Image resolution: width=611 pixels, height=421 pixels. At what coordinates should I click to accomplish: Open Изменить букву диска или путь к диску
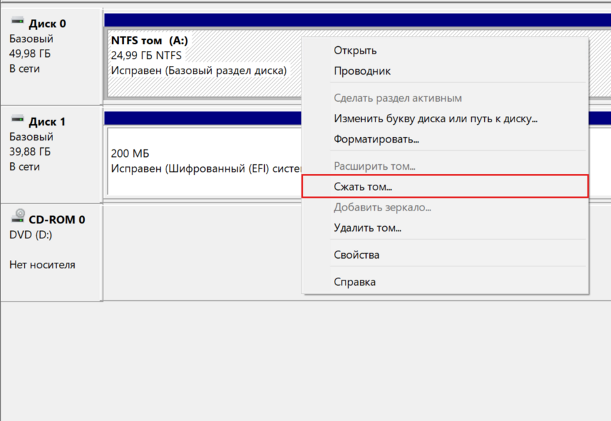(435, 119)
